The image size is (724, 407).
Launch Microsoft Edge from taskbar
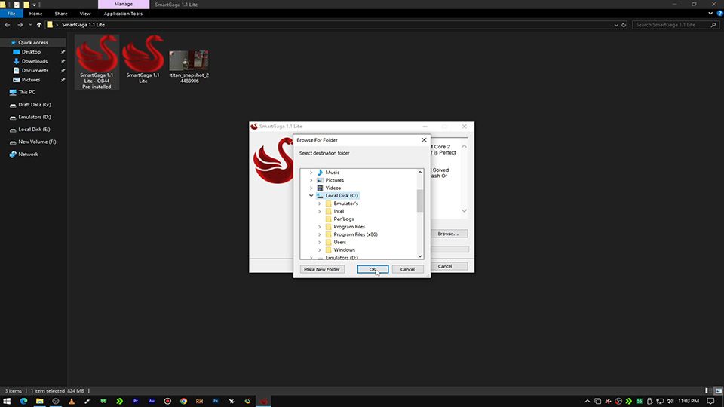coord(23,402)
